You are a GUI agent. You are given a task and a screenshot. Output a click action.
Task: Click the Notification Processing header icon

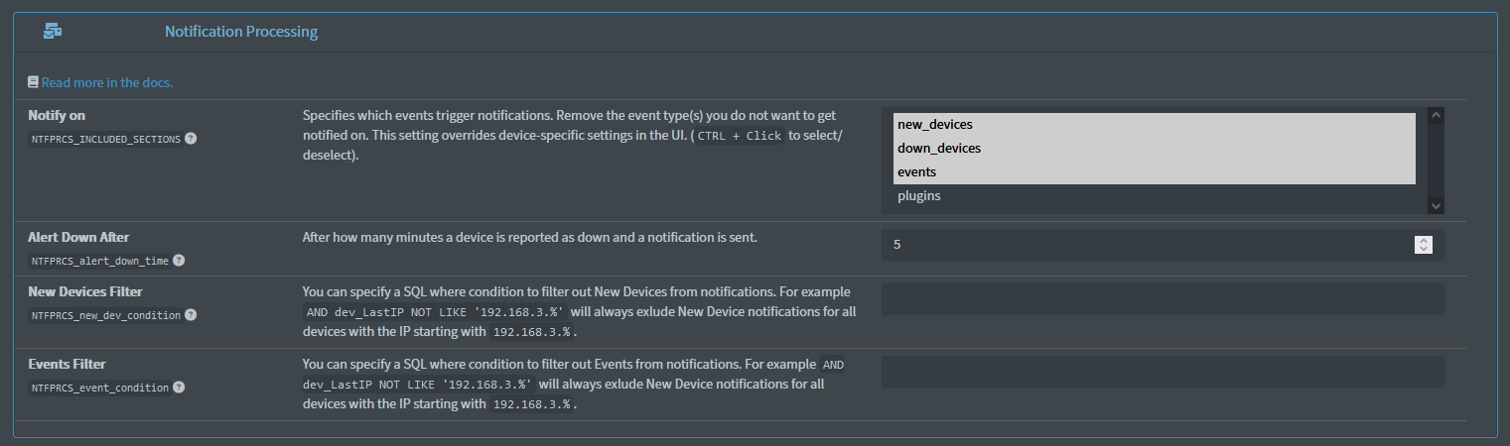click(53, 32)
